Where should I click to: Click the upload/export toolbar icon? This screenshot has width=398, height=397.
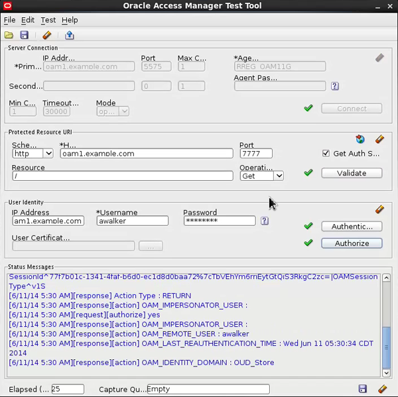click(x=69, y=35)
